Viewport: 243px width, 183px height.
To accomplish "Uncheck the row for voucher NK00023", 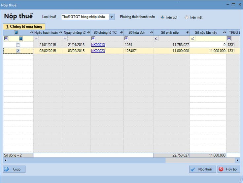I will 18,51.
